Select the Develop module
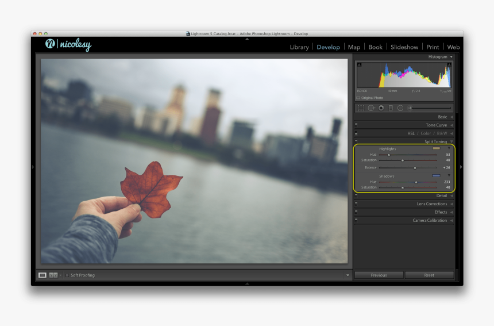 [329, 47]
